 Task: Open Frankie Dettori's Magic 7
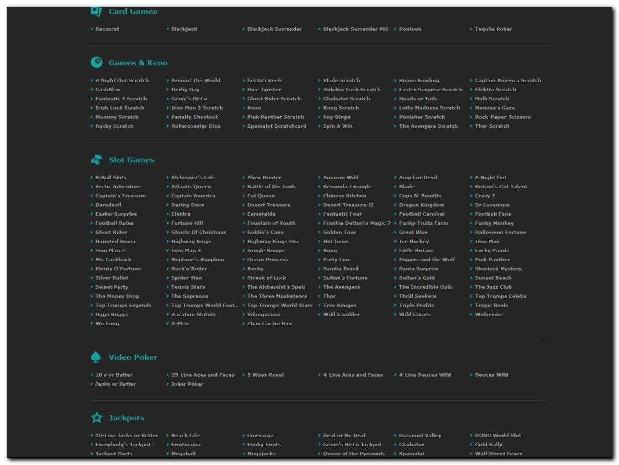[x=357, y=223]
